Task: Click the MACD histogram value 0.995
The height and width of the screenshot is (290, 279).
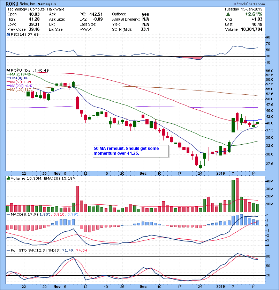Action: (73, 215)
